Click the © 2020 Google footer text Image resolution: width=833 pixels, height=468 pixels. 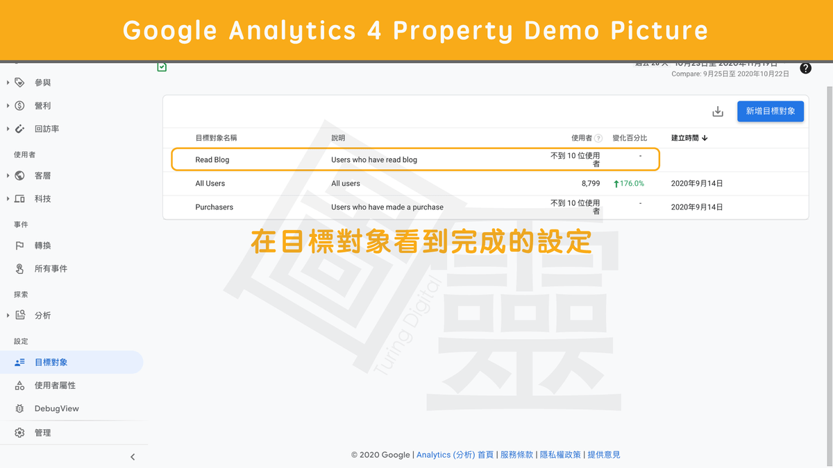pyautogui.click(x=380, y=455)
